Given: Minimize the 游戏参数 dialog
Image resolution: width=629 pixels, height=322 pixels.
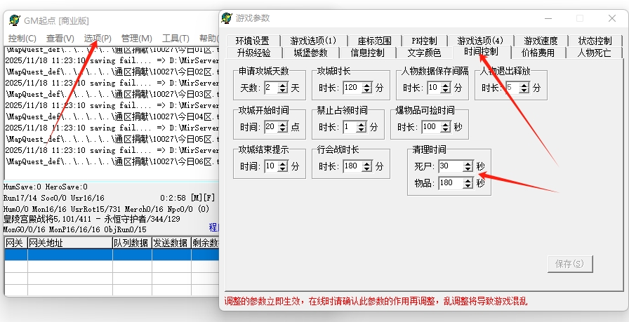Looking at the screenshot, I should 548,18.
